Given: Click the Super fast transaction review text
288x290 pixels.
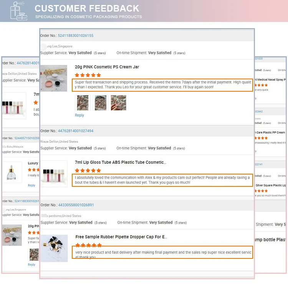Looking at the screenshot, I should pyautogui.click(x=163, y=84).
